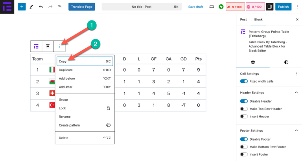Toggle the Fixed width cells switch
The height and width of the screenshot is (161, 302).
244,81
